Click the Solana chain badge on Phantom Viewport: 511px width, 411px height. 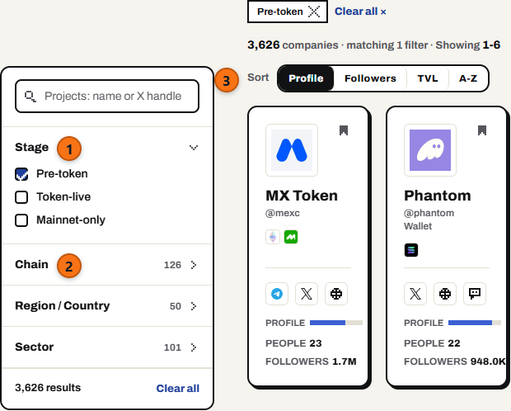(411, 250)
